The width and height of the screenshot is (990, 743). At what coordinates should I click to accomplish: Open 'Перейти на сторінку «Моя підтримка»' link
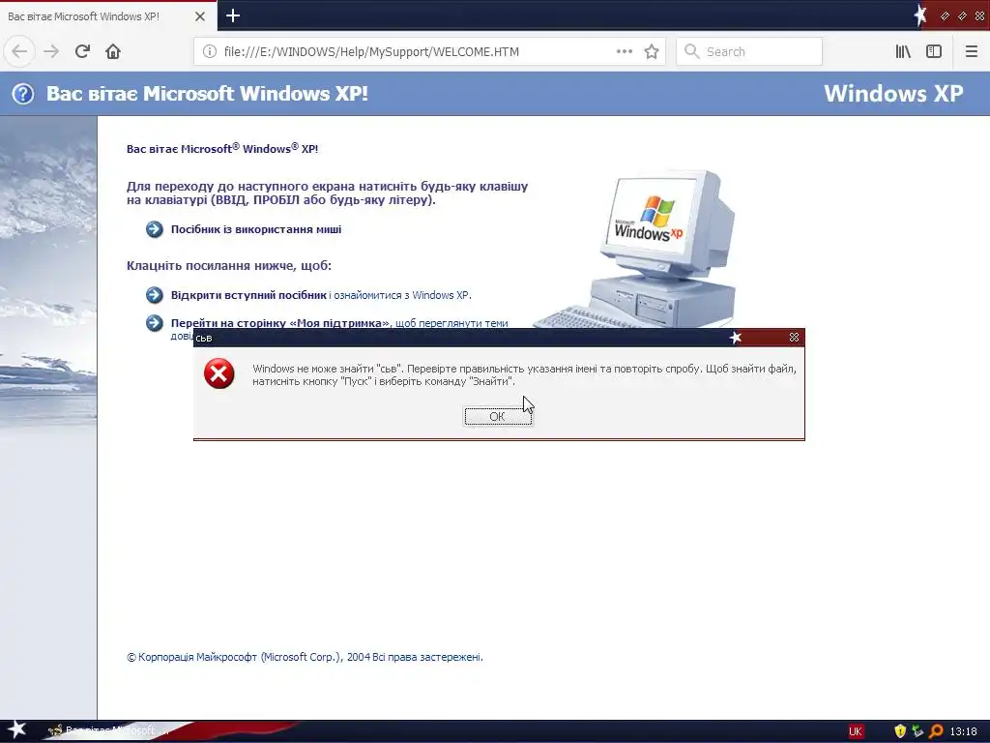280,323
